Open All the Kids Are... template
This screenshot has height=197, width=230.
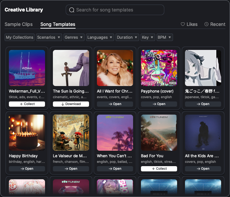[x=203, y=169]
